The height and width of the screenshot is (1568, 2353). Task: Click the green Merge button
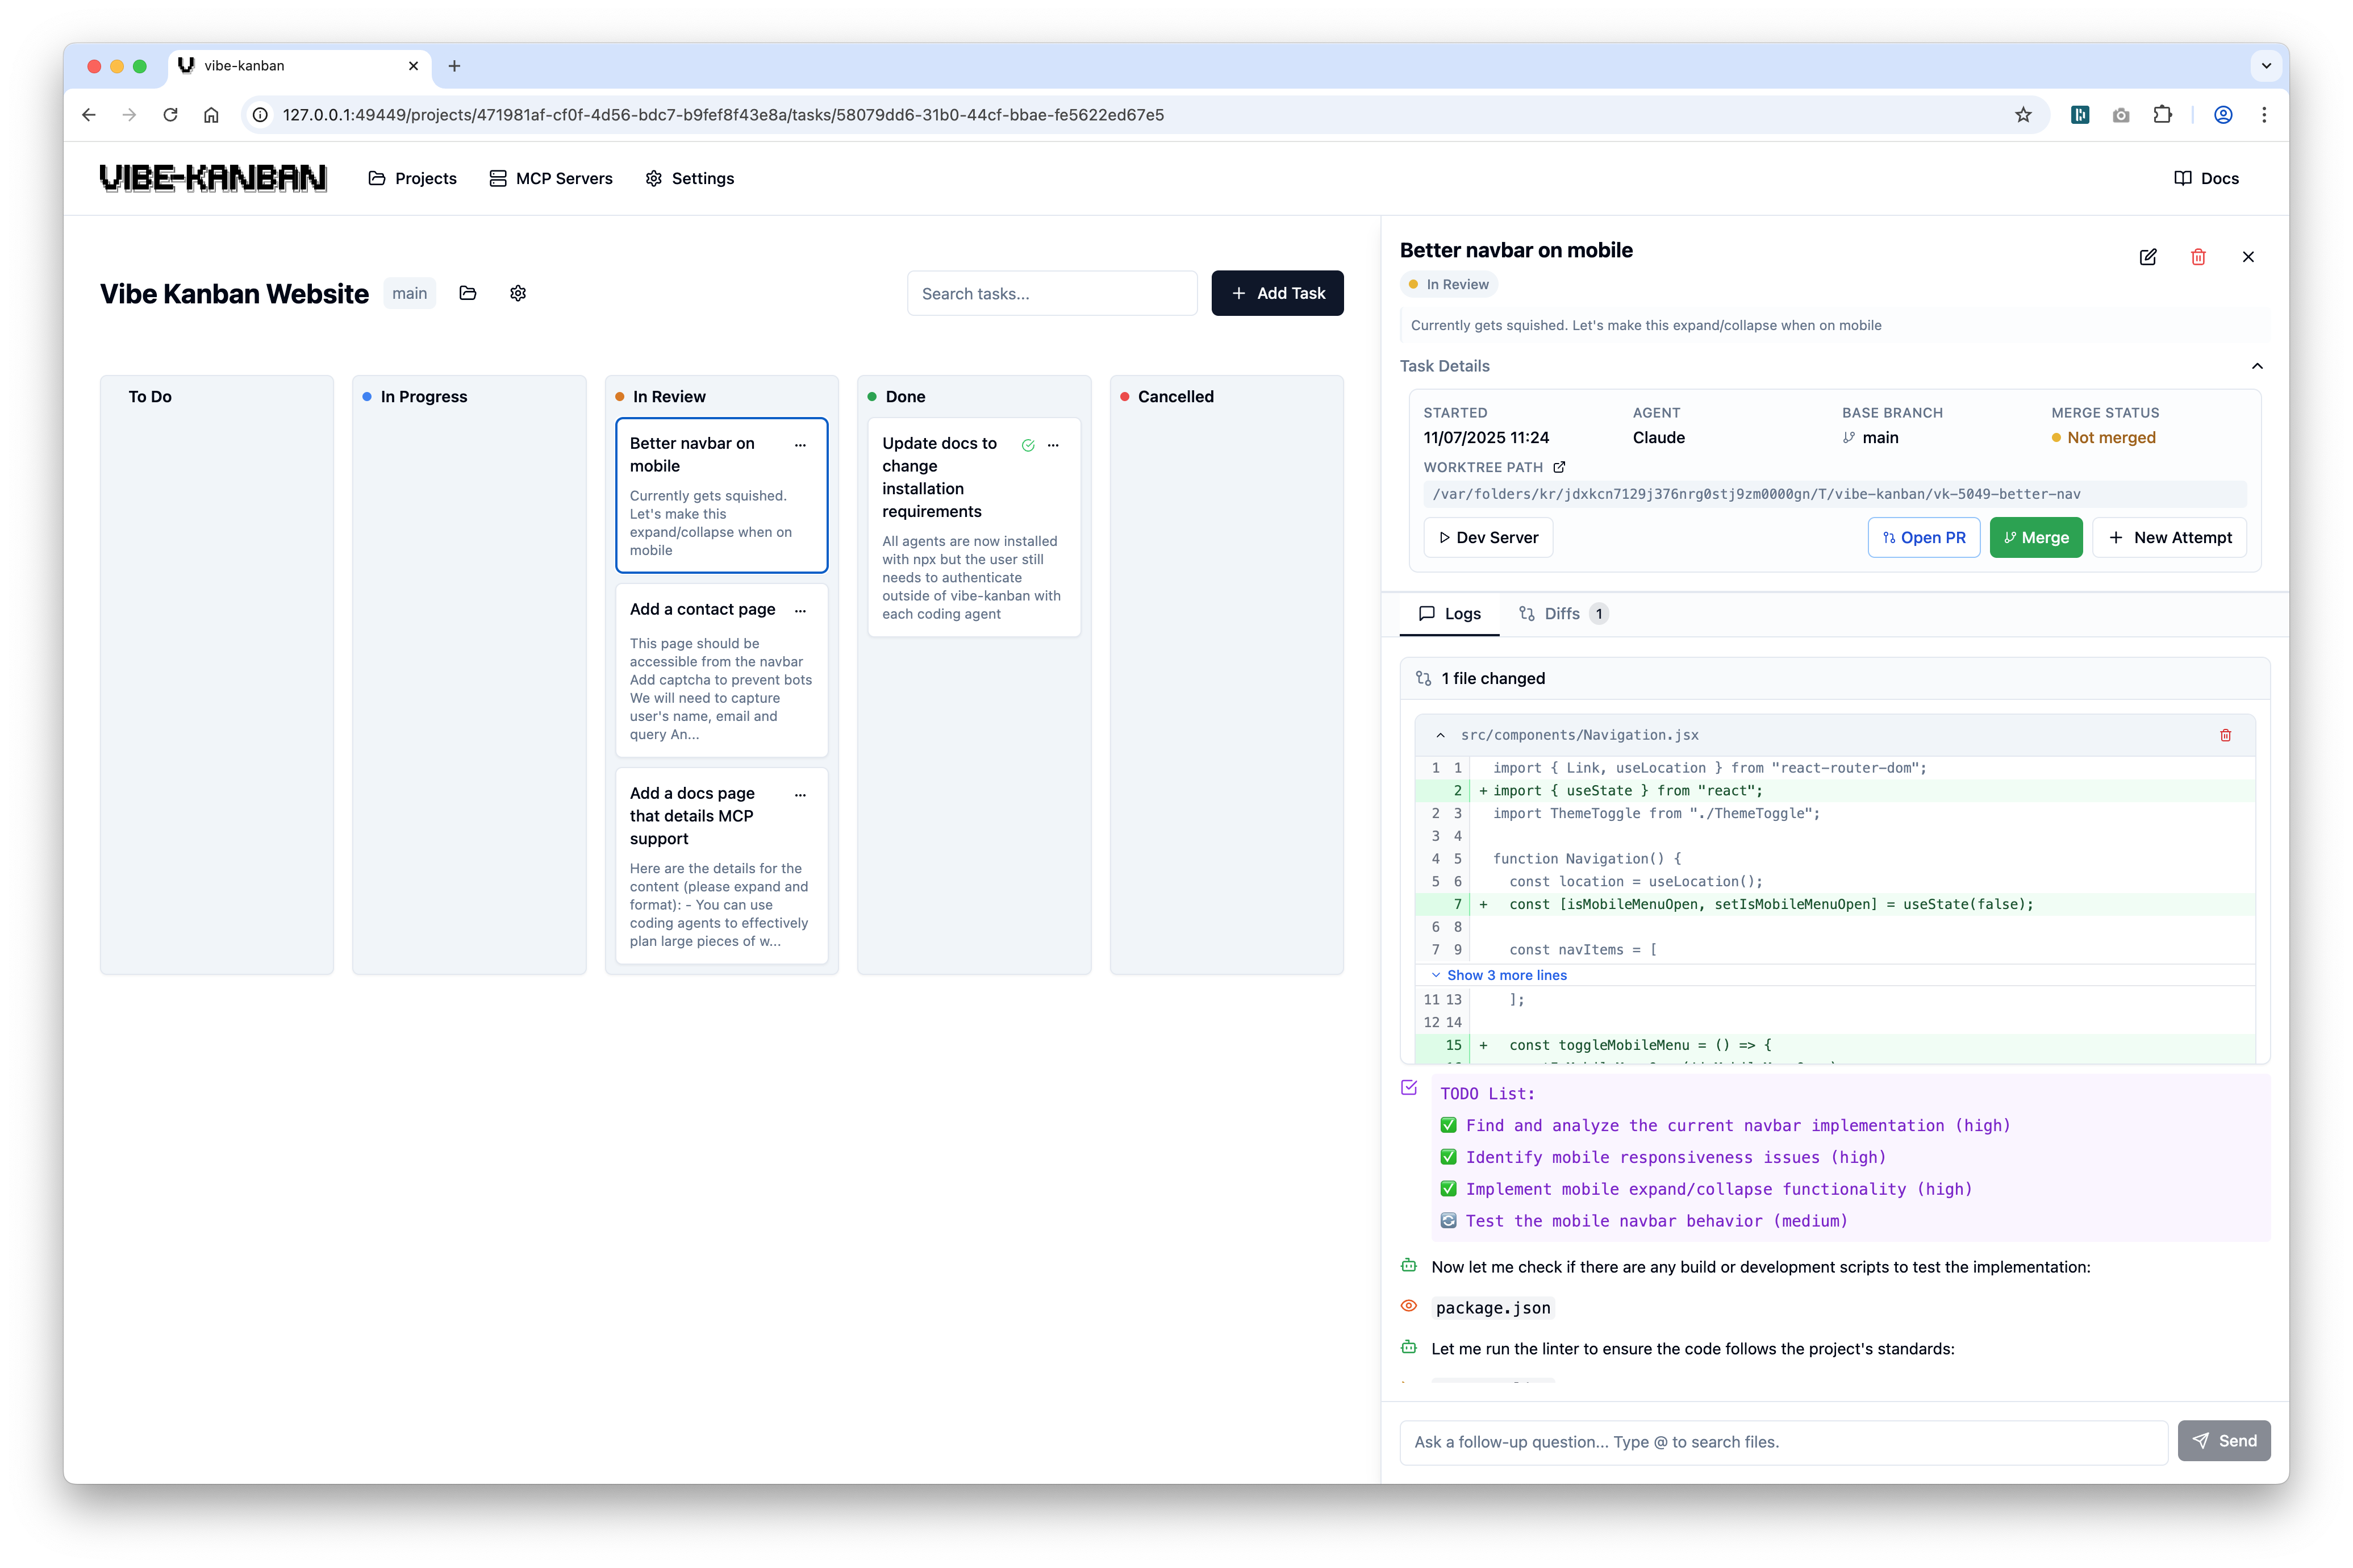click(x=2035, y=538)
